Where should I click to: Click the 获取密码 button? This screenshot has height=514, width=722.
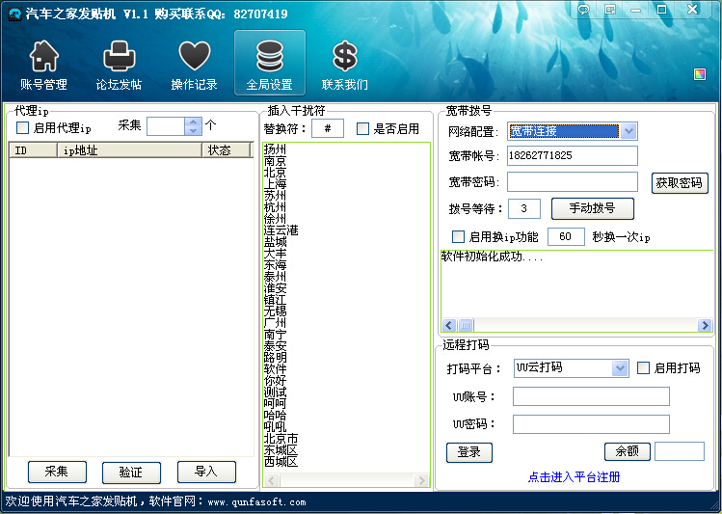tap(680, 183)
